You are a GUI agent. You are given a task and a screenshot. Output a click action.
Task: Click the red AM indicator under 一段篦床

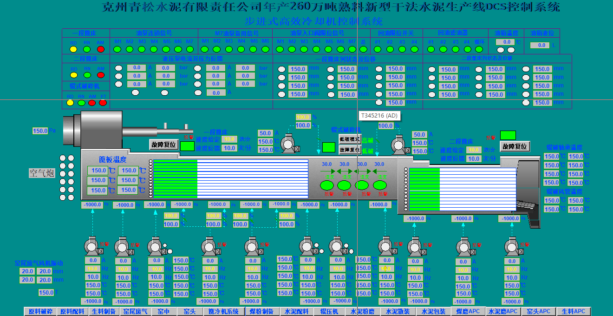click(x=101, y=49)
